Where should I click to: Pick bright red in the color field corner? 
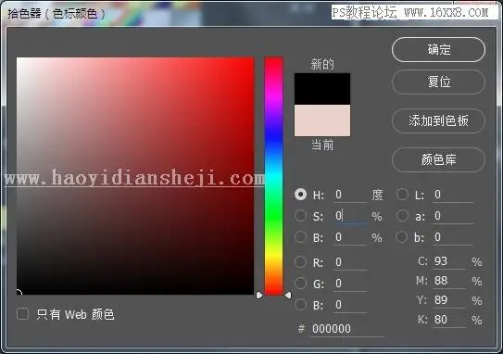pos(251,60)
